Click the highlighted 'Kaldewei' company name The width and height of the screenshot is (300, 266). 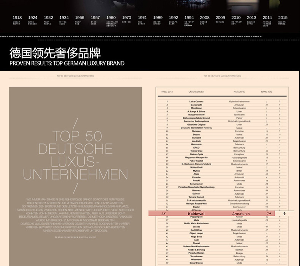[196, 214]
